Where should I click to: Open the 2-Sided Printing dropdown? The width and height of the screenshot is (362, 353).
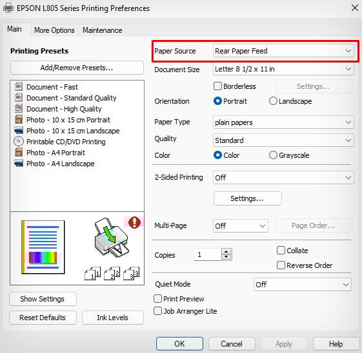pyautogui.click(x=283, y=177)
